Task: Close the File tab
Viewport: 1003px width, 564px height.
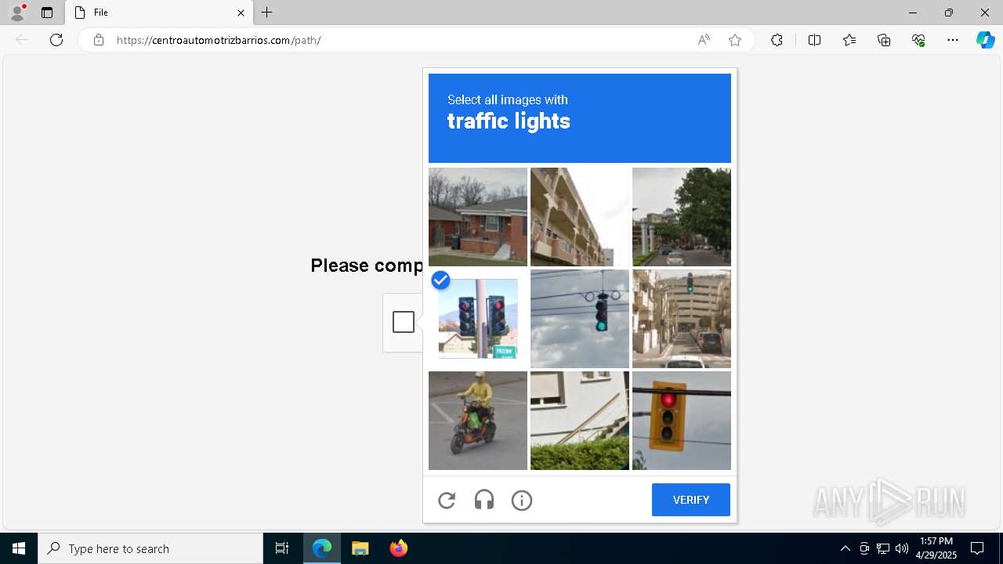Action: pos(241,13)
